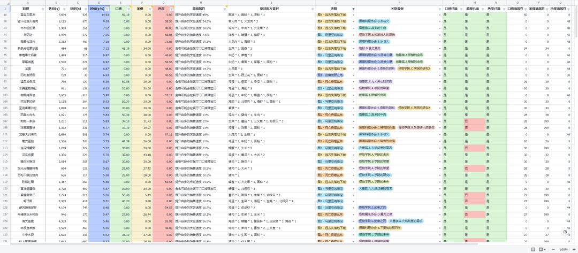The width and height of the screenshot is (578, 253).
Task: Click the cell with value 73.86
Action: pyautogui.click(x=163, y=42)
